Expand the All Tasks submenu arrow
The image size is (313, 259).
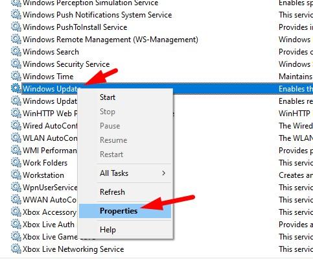pos(163,173)
